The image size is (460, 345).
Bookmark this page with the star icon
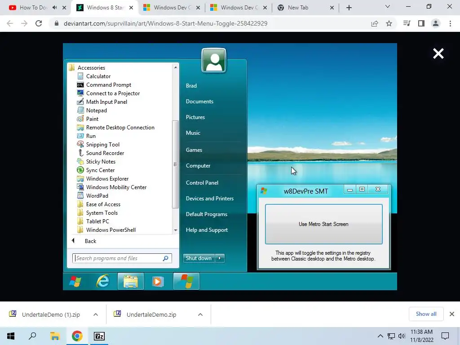[x=389, y=23]
